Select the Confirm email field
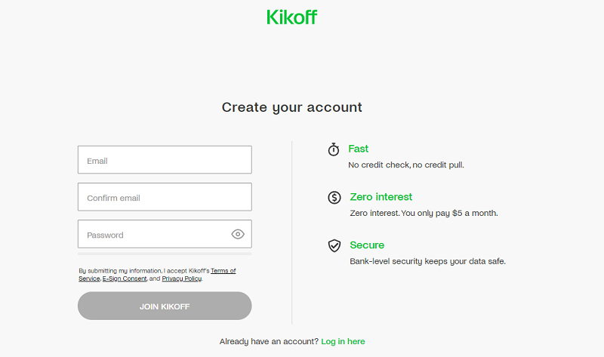This screenshot has width=604, height=357. point(165,197)
